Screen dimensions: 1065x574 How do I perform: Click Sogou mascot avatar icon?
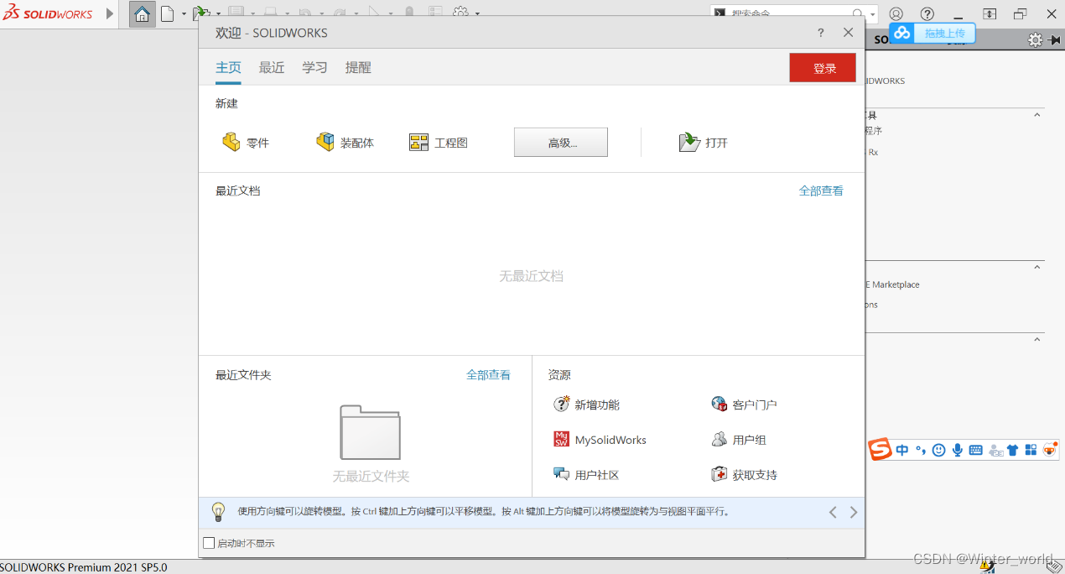[1051, 451]
